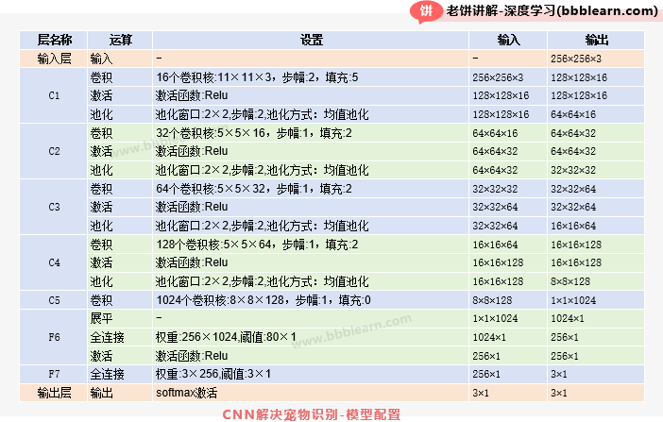Click the red 饼 speech-bubble logo

tap(426, 11)
